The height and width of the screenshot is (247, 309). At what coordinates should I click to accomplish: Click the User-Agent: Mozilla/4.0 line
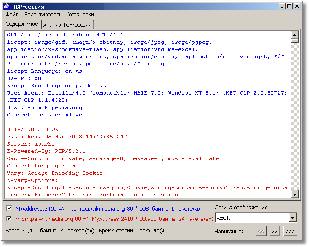point(147,93)
